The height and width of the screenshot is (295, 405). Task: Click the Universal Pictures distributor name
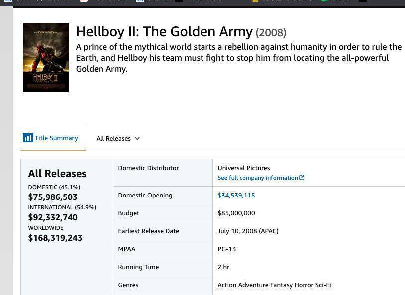click(x=244, y=168)
